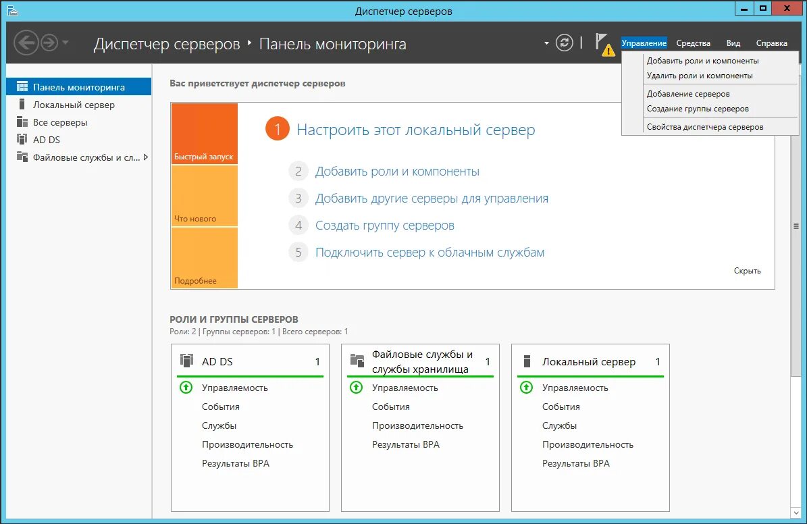Click the AD DS tile header

click(x=250, y=361)
